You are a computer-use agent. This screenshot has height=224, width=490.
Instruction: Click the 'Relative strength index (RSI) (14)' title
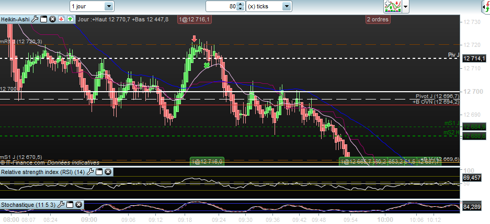click(43, 172)
